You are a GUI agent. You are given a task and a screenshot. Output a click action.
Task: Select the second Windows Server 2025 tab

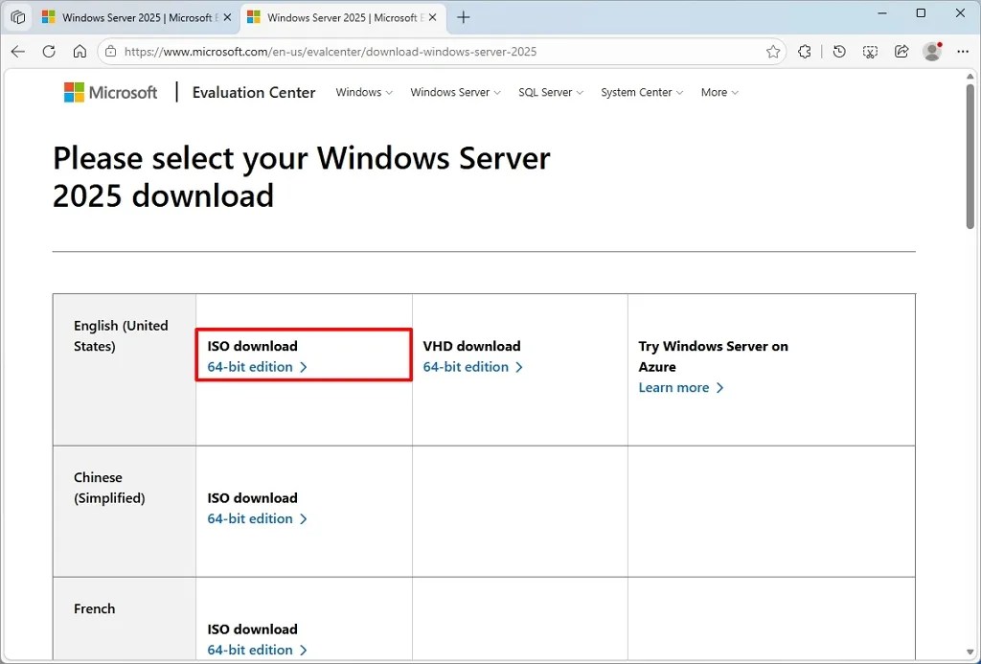click(342, 17)
